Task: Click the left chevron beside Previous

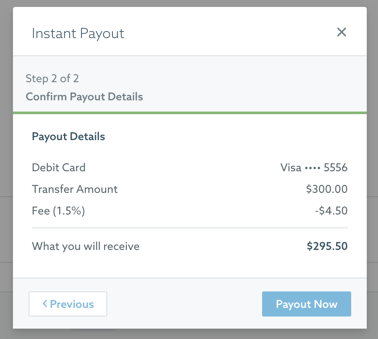Action: coord(45,304)
